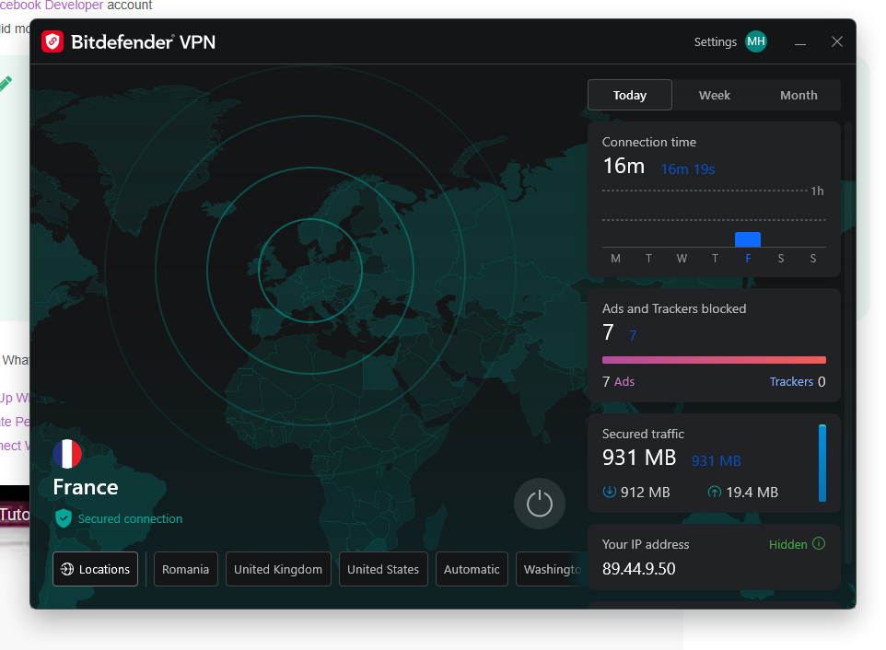The width and height of the screenshot is (886, 650).
Task: Click the IP address 89.44.9.50
Action: [x=638, y=569]
